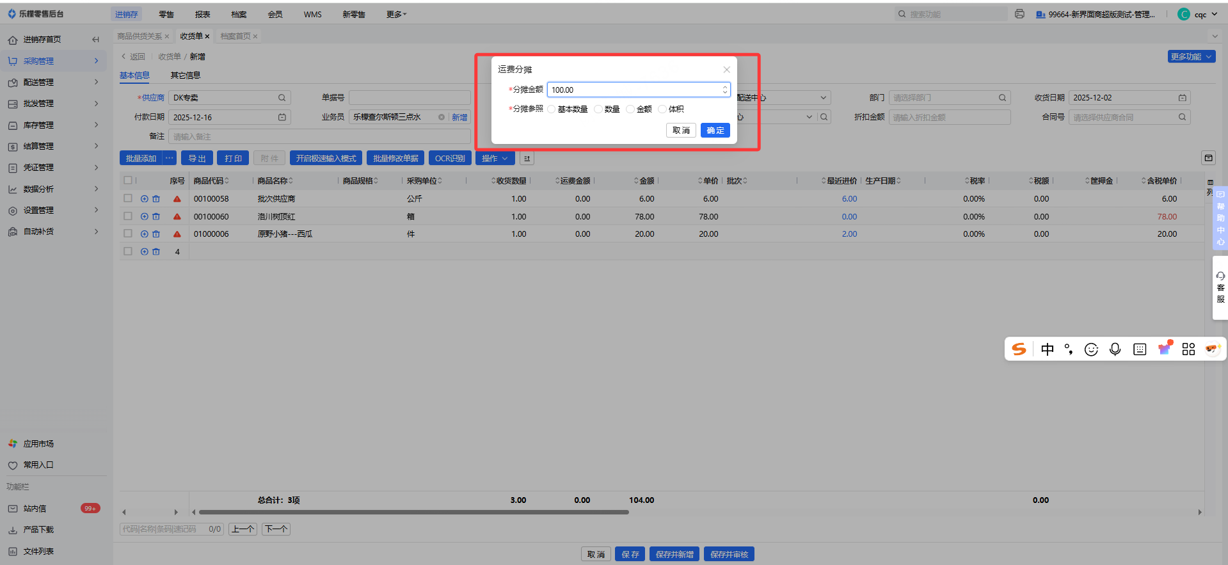The width and height of the screenshot is (1228, 565).
Task: Expand the 采购管理 sidebar menu
Action: [54, 61]
